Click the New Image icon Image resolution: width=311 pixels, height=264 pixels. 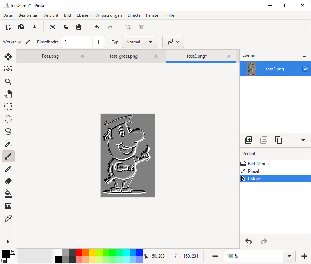pyautogui.click(x=8, y=27)
